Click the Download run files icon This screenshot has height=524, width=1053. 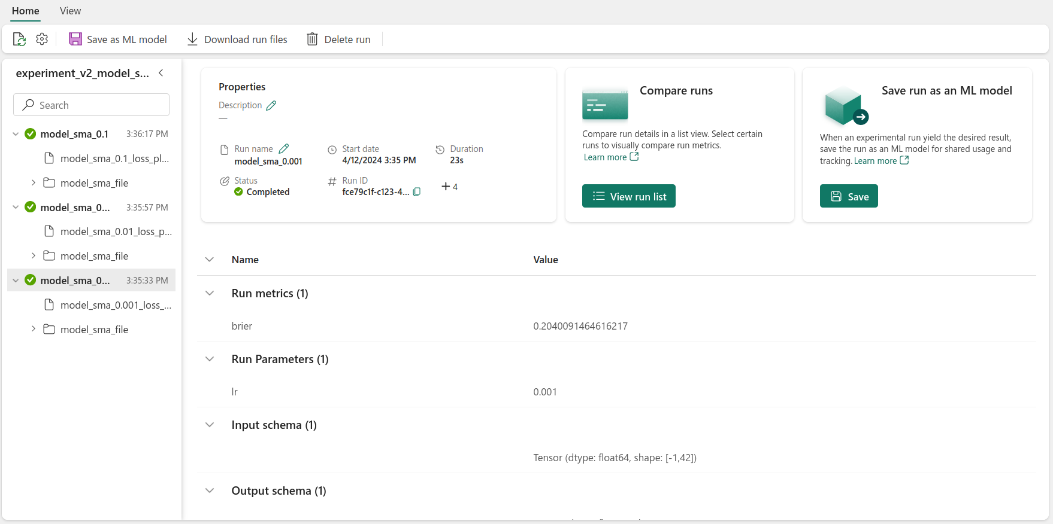click(x=192, y=39)
